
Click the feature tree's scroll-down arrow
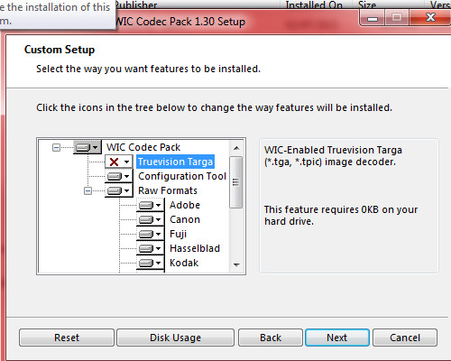click(236, 265)
